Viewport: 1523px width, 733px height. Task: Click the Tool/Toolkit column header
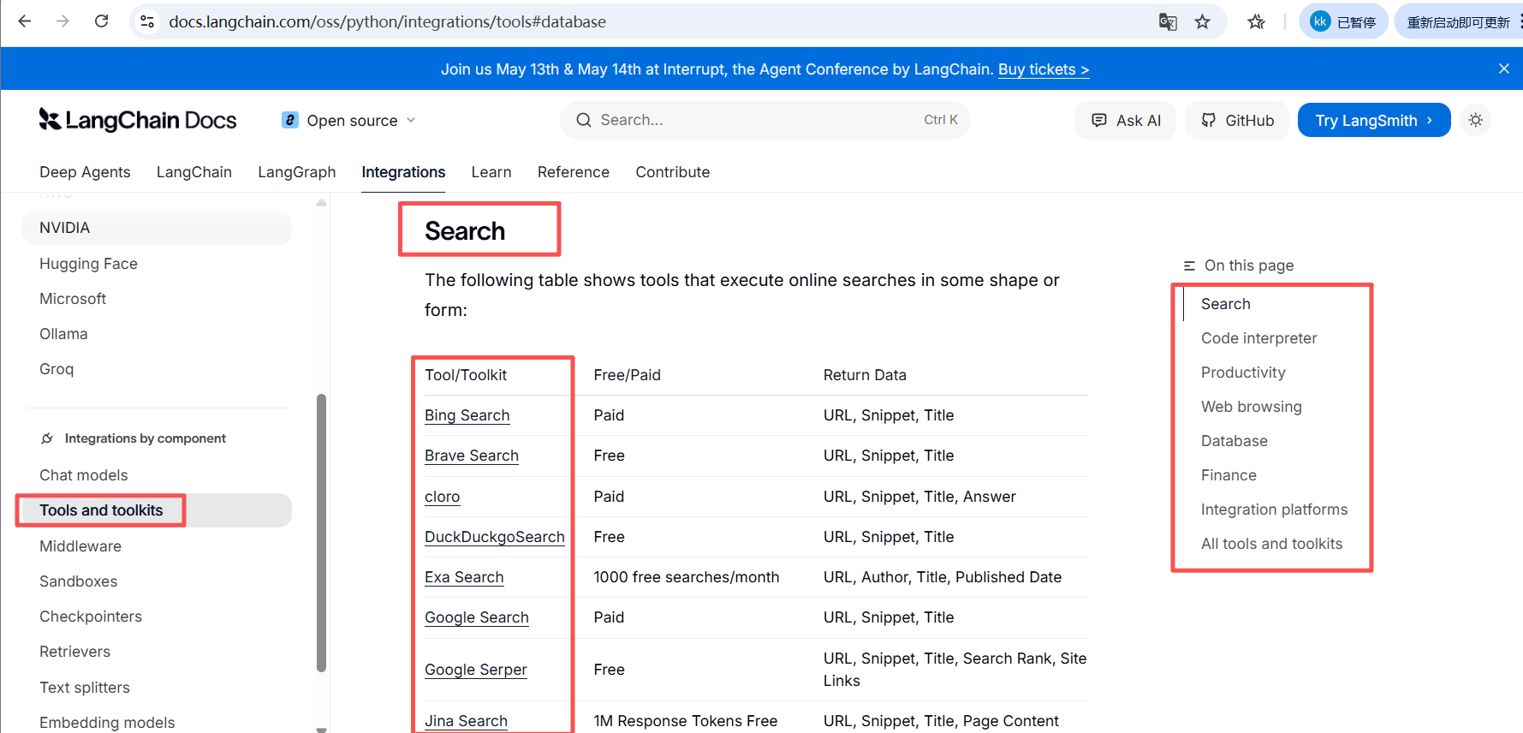tap(466, 375)
